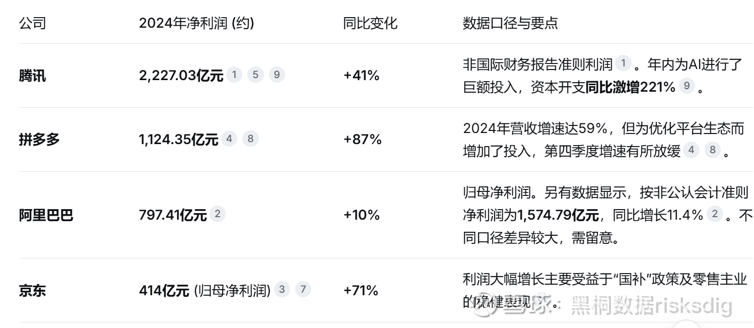Open citation 8 beside Pinduoduo's 1,124.35亿元
Viewport: 754px width, 328px height.
coord(250,139)
